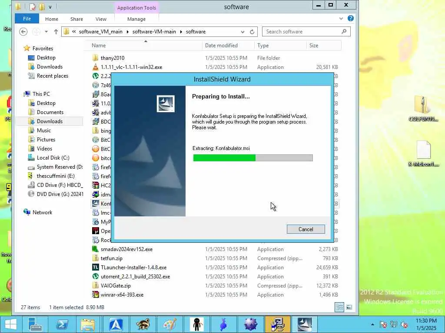Go up one folder level
This screenshot has width=445, height=333.
tap(56, 32)
